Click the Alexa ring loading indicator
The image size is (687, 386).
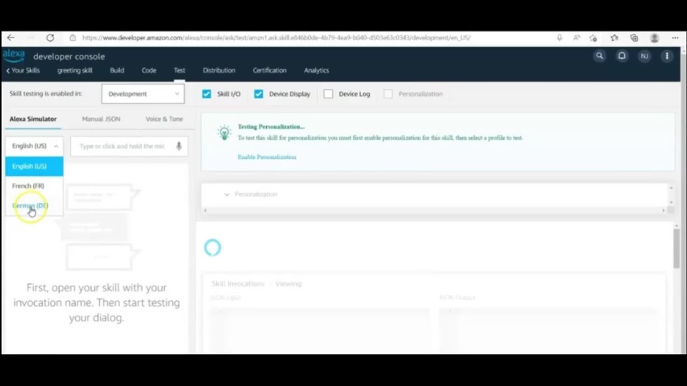coord(213,247)
